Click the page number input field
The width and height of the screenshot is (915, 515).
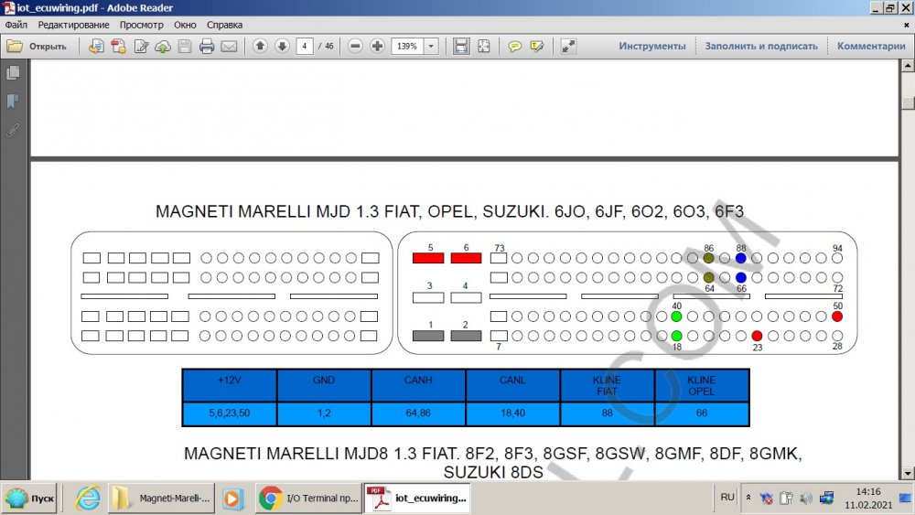pos(304,46)
